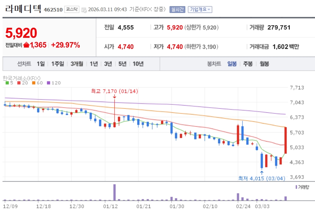Select the orange 60-day moving average legend
This screenshot has width=315, height=211.
(37, 83)
